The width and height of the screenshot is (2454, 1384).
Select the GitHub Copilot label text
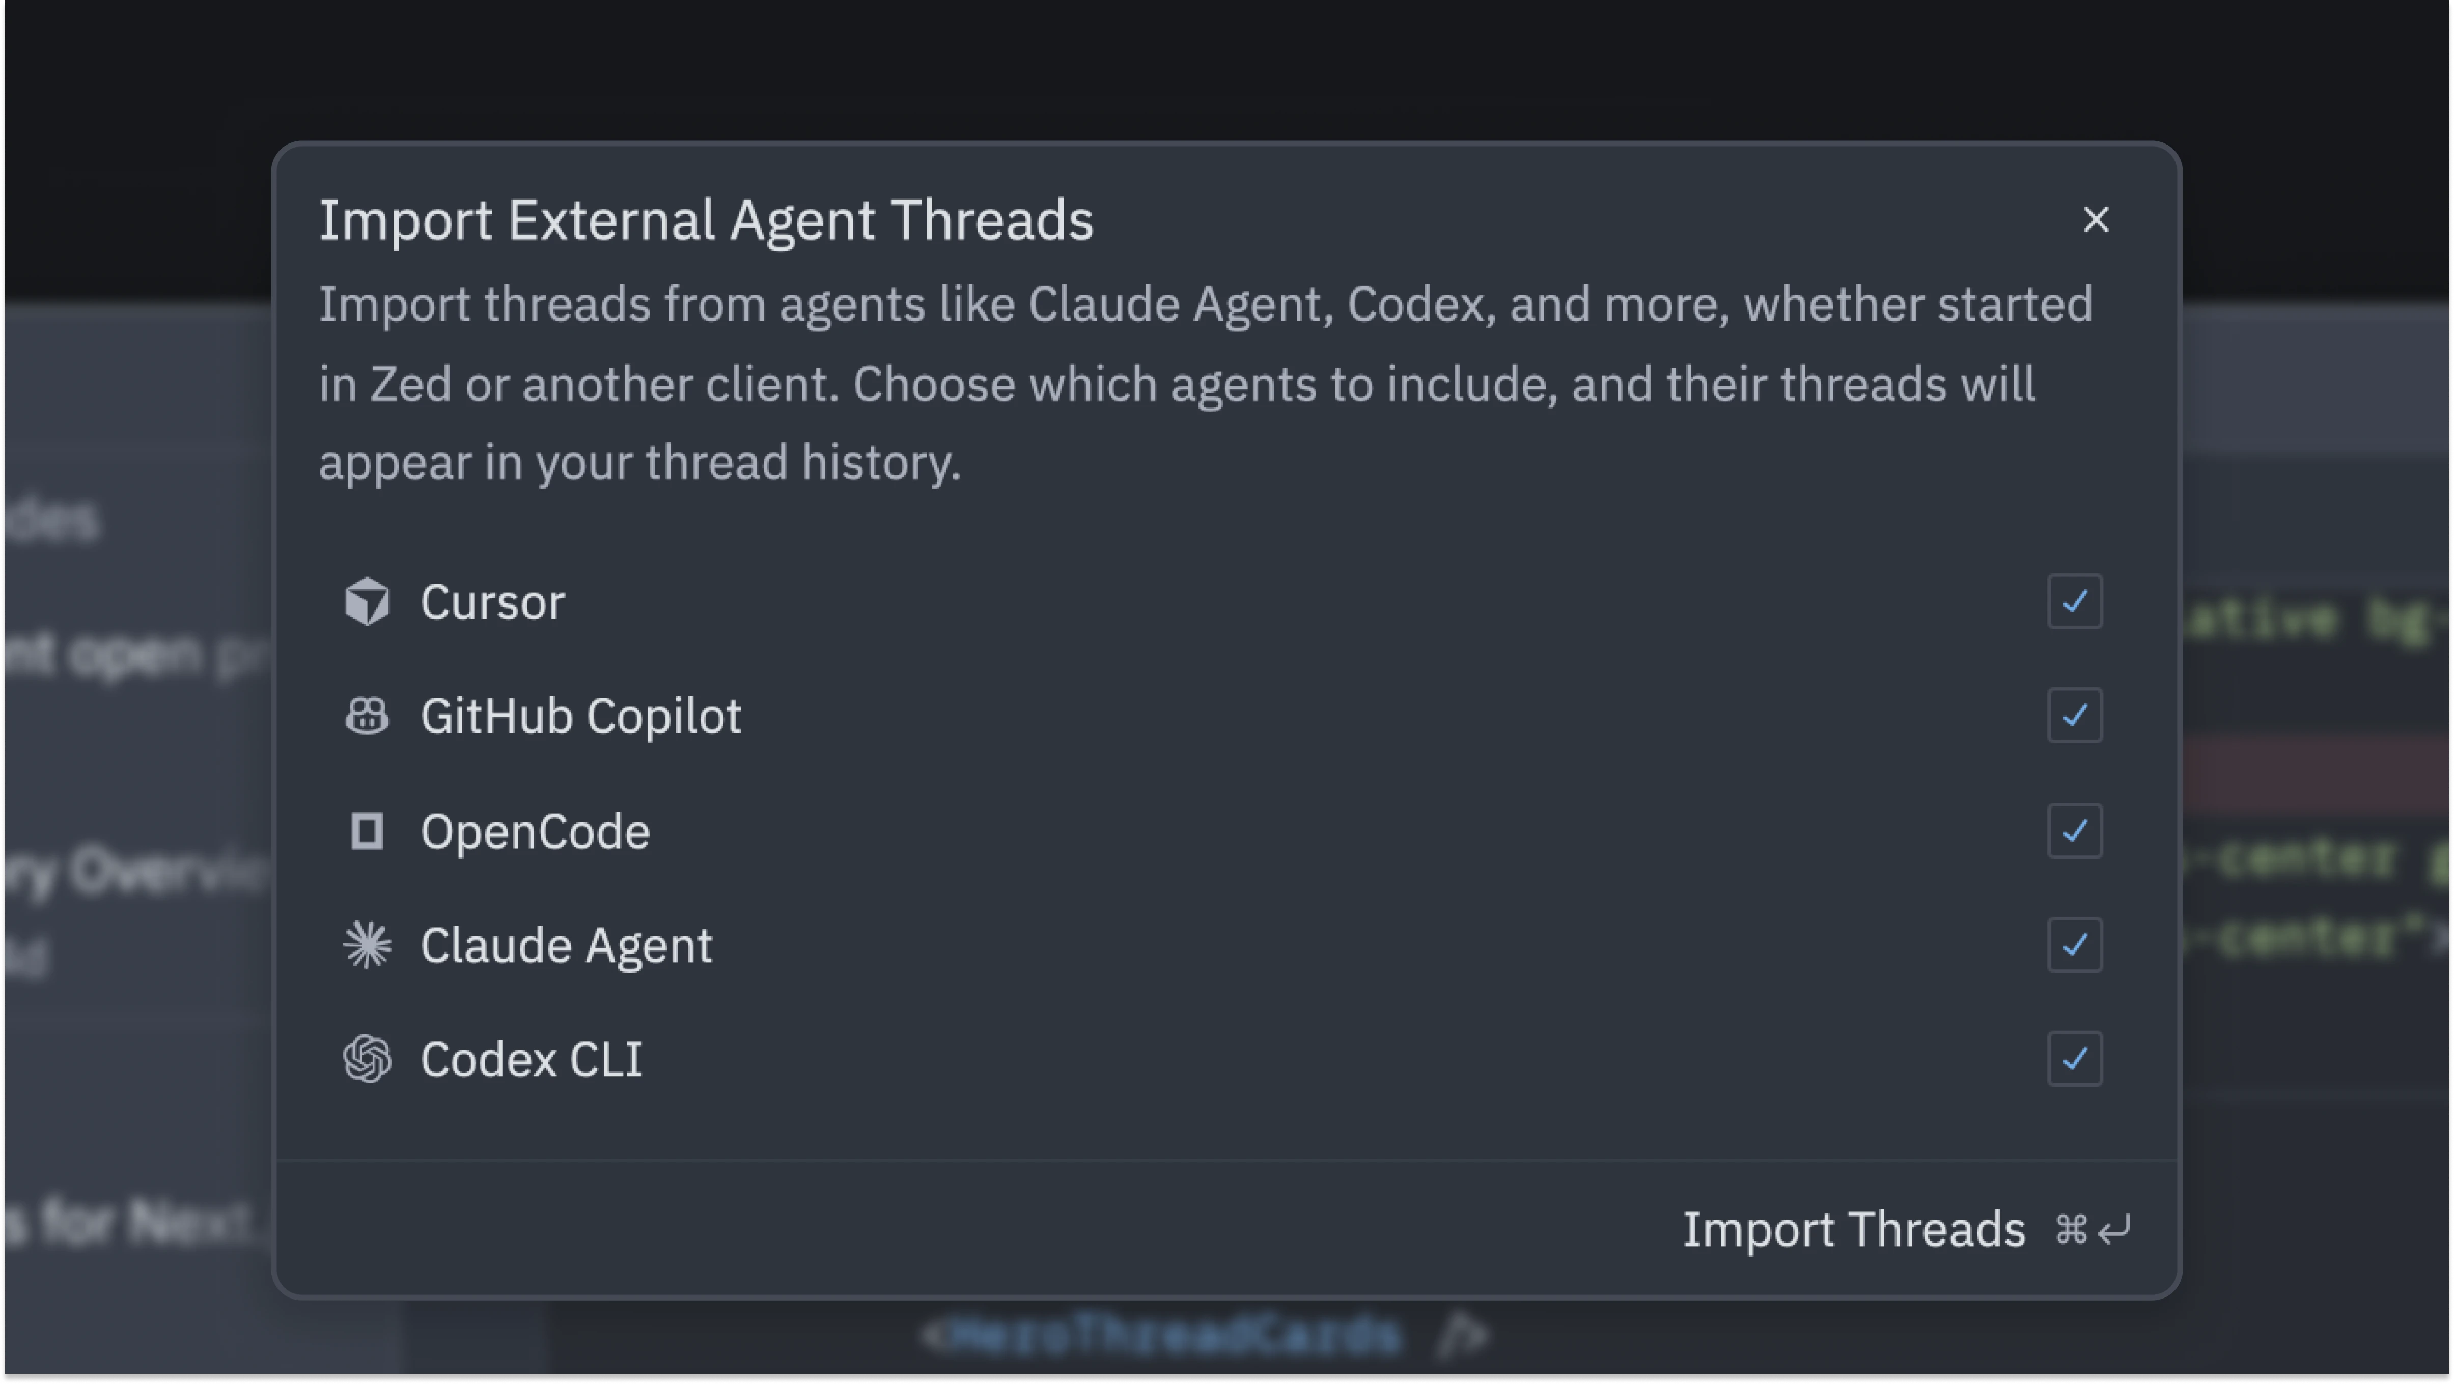pyautogui.click(x=580, y=717)
